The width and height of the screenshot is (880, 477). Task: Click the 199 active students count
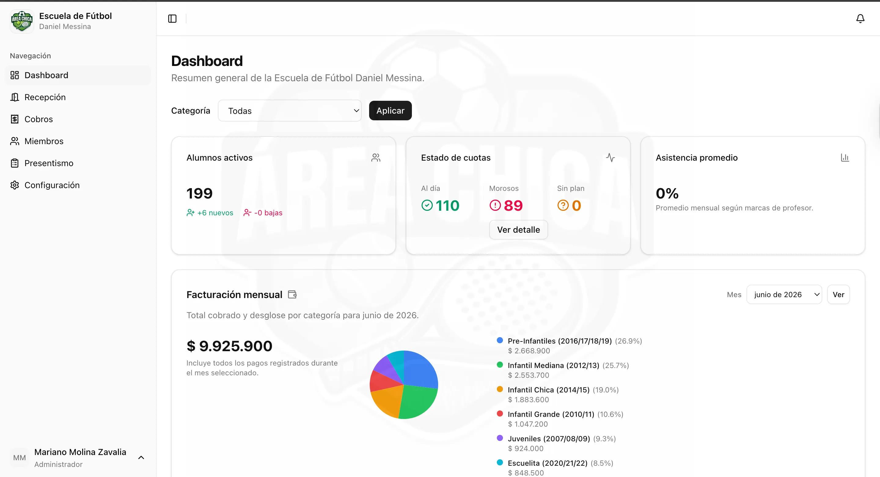[x=200, y=194]
